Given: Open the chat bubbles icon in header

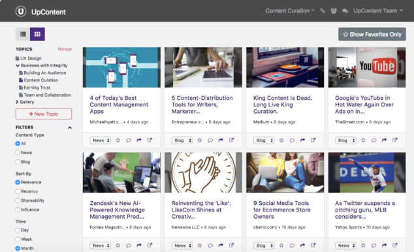Looking at the screenshot, I should pos(345,11).
